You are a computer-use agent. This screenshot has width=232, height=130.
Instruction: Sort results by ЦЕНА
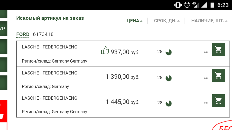coord(134,21)
